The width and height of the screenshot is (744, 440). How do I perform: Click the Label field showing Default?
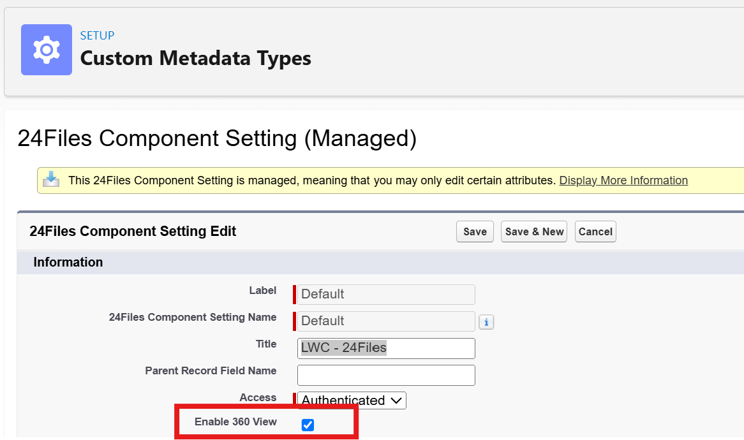coord(386,295)
